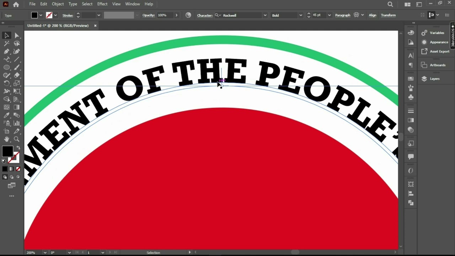
Task: Open the Object menu
Action: click(x=58, y=4)
